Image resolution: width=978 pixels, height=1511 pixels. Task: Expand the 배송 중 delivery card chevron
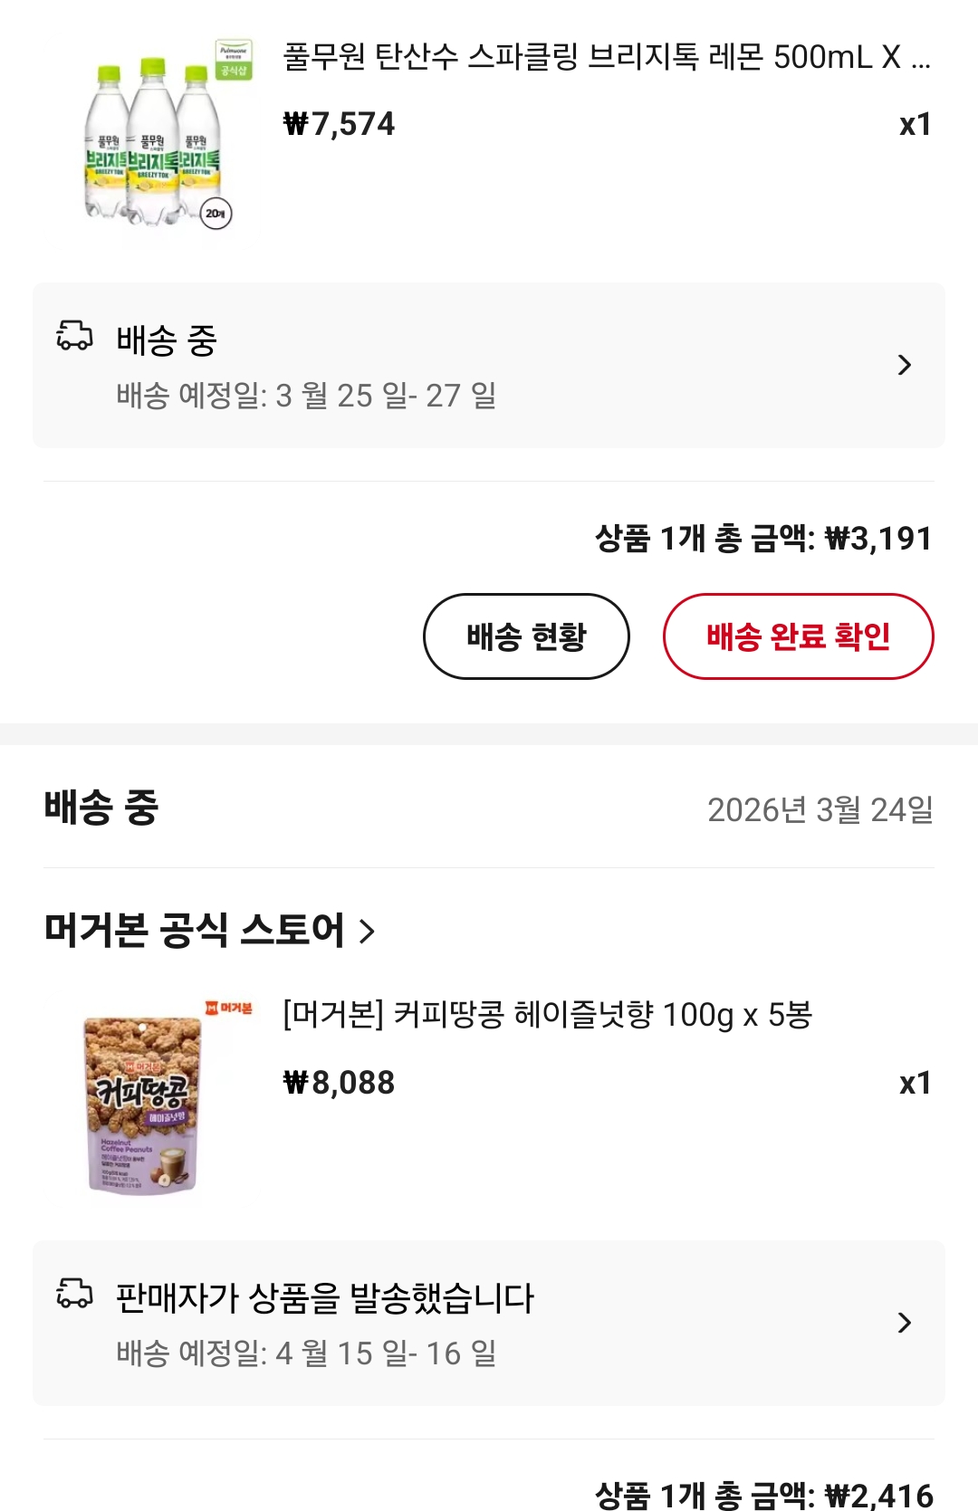coord(904,365)
